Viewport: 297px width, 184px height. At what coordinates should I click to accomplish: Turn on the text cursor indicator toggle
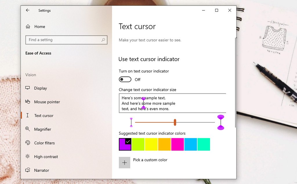[x=125, y=80]
